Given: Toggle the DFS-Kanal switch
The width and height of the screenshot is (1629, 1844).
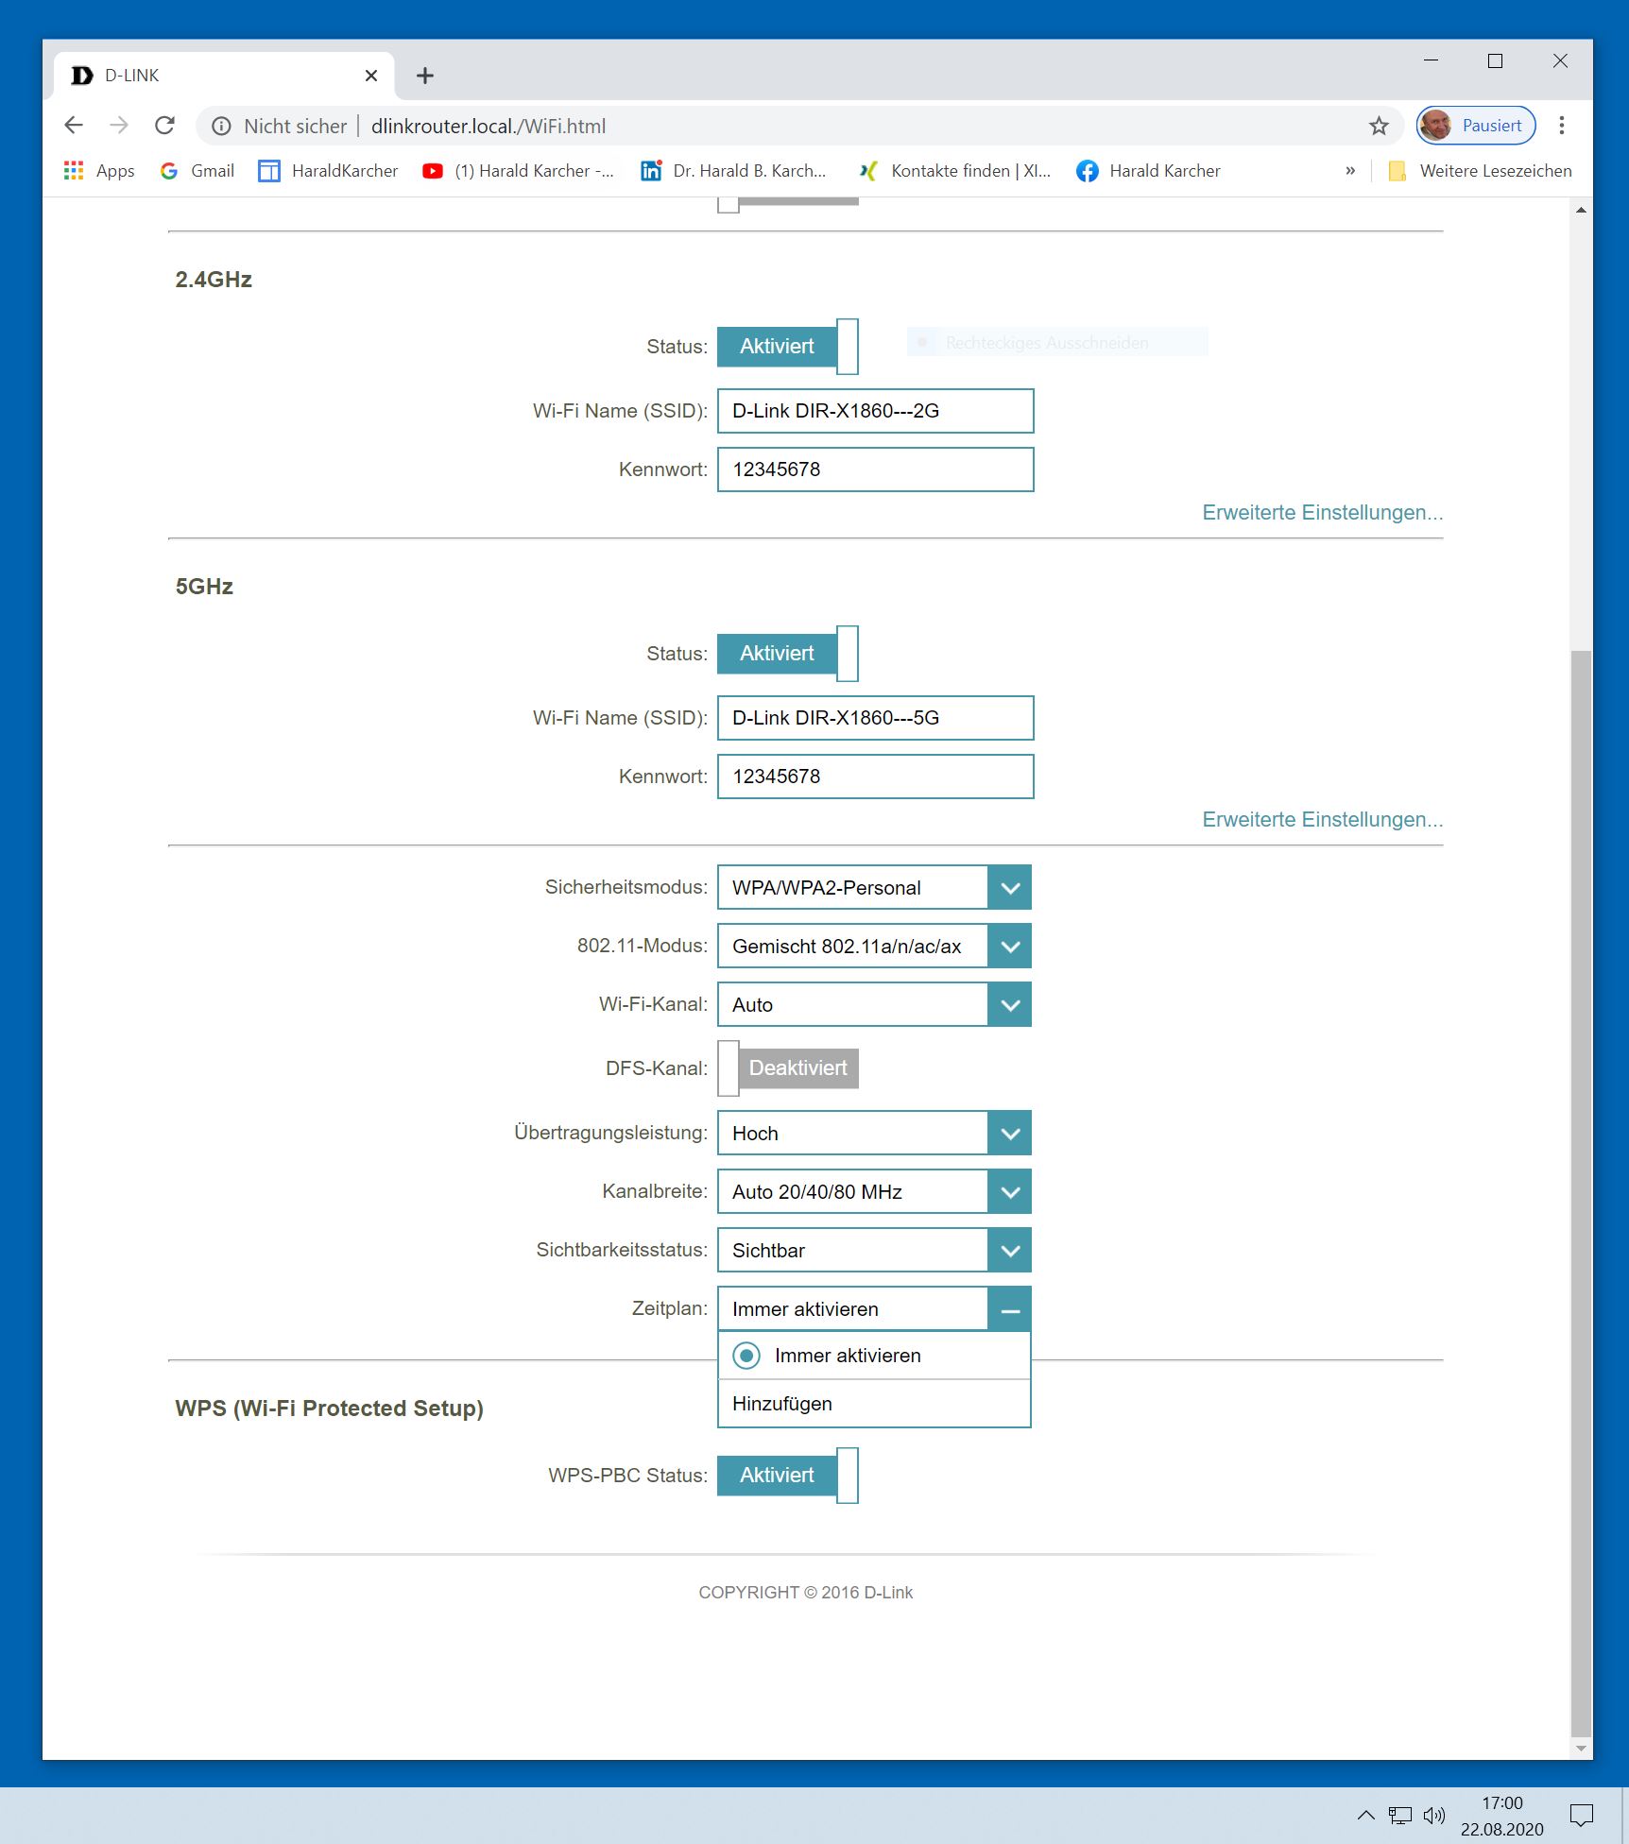Looking at the screenshot, I should tap(788, 1068).
